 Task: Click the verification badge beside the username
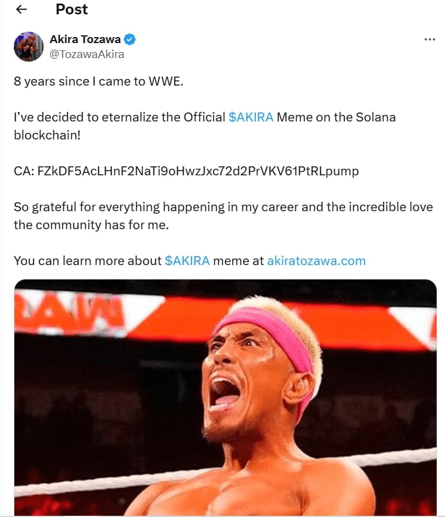coord(130,39)
